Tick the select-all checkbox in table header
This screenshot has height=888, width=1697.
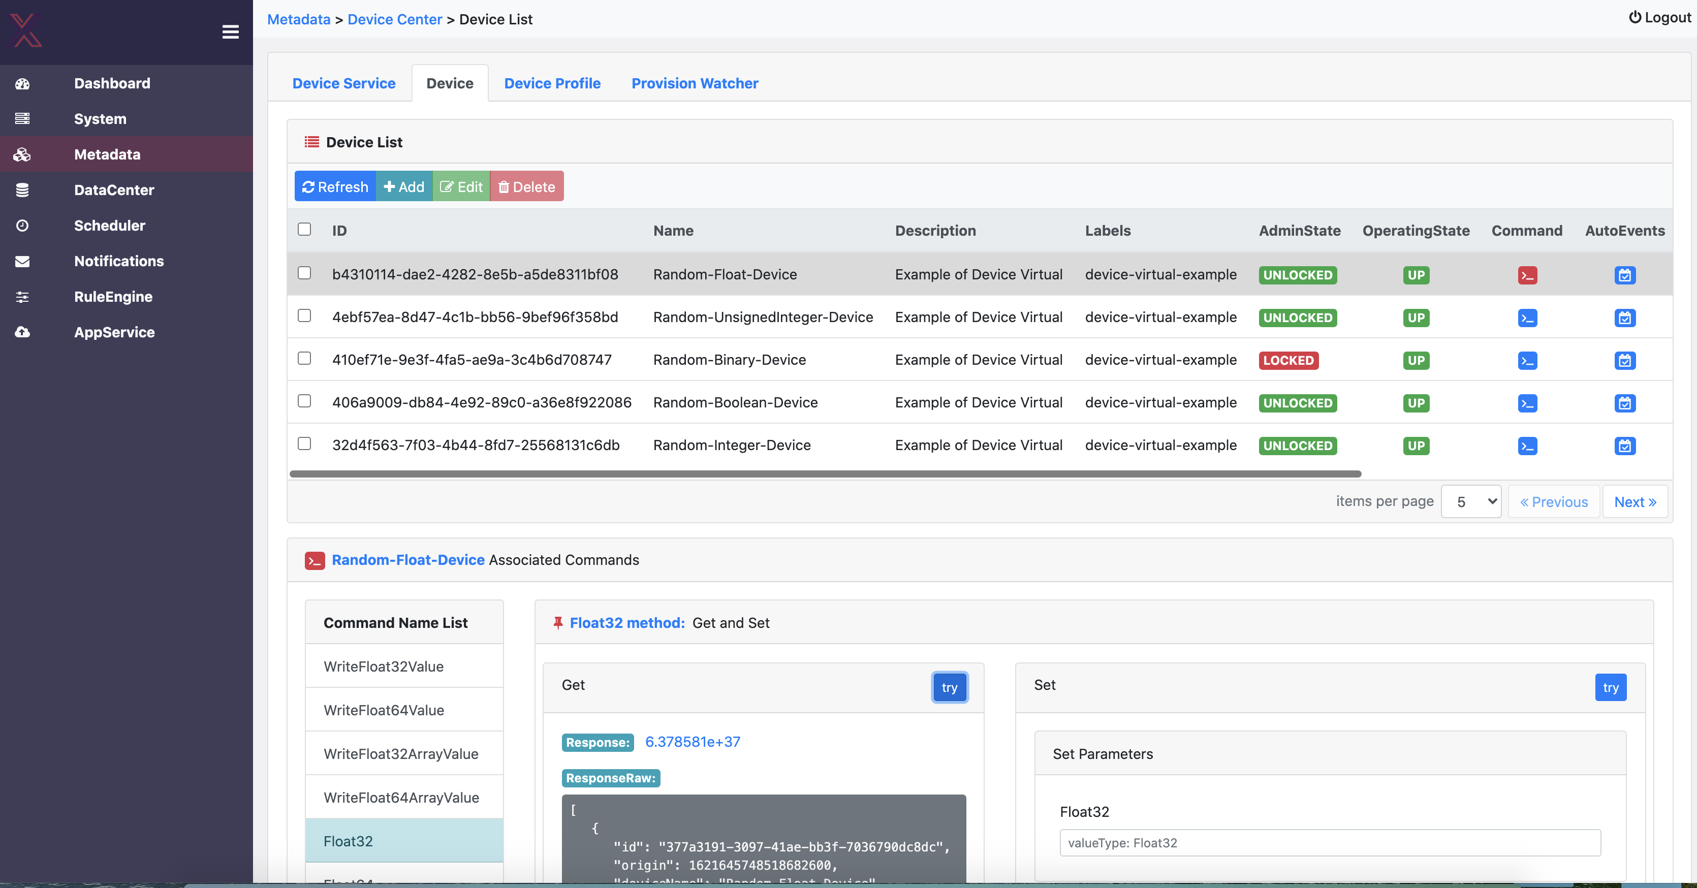coord(304,229)
